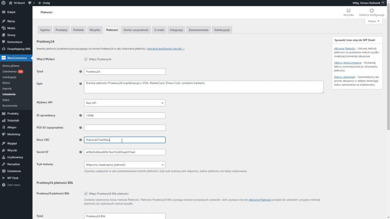Click the Statystyki bar chart icon

coord(3,120)
